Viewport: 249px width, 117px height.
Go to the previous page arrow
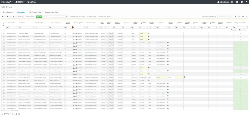pyautogui.click(x=4, y=114)
